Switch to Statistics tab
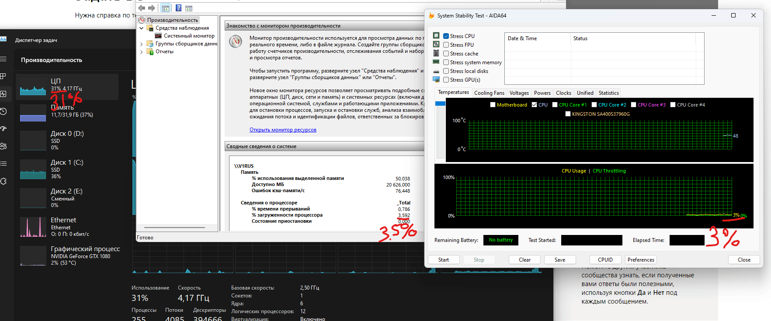Image resolution: width=771 pixels, height=321 pixels. click(609, 93)
